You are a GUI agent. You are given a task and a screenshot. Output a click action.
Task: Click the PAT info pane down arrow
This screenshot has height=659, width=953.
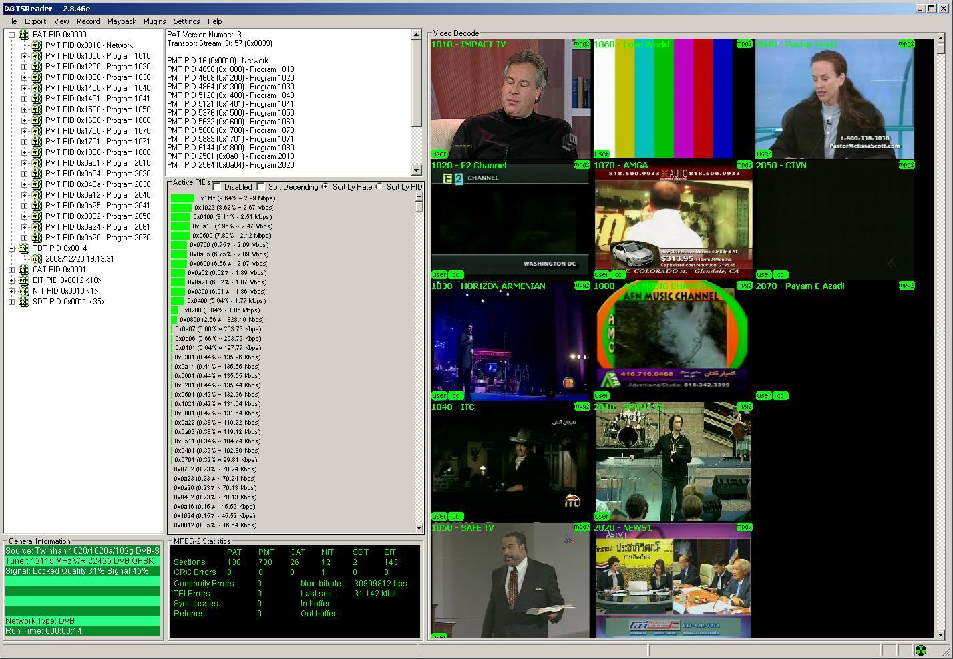click(x=417, y=170)
